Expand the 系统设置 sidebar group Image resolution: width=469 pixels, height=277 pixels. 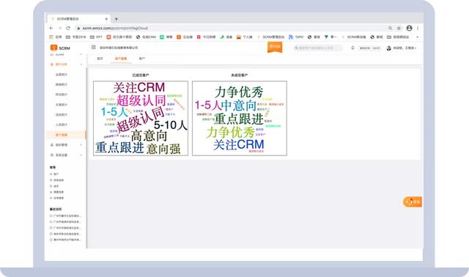click(x=66, y=155)
